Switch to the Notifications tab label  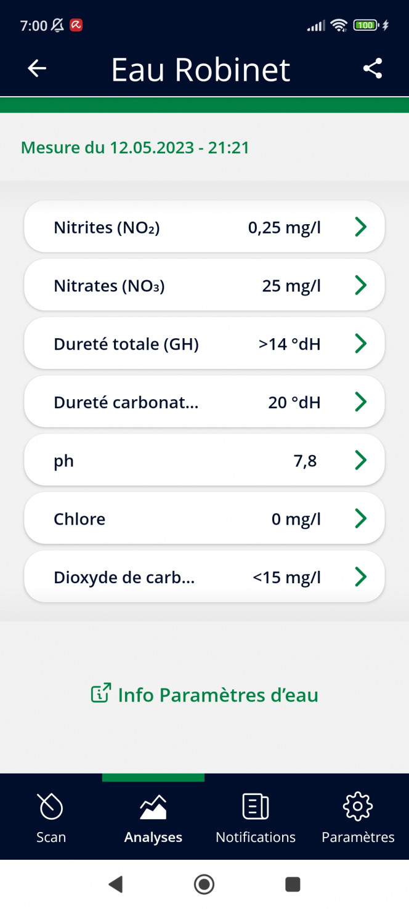point(256,837)
